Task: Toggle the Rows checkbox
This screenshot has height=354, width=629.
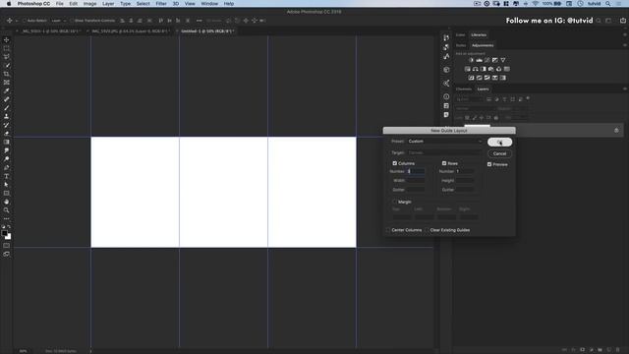Action: [444, 163]
